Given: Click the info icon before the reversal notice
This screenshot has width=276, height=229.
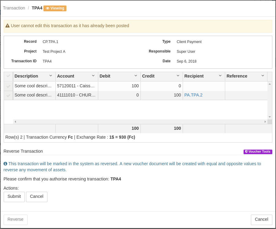Looking at the screenshot, I should [x=5, y=164].
